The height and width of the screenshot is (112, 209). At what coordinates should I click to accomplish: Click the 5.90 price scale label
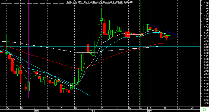click(206, 97)
